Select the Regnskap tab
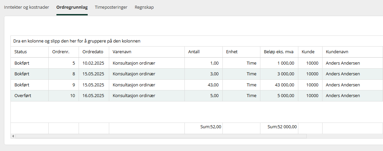 pos(144,7)
